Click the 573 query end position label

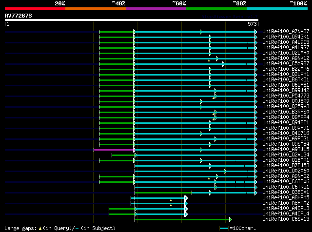253,24
